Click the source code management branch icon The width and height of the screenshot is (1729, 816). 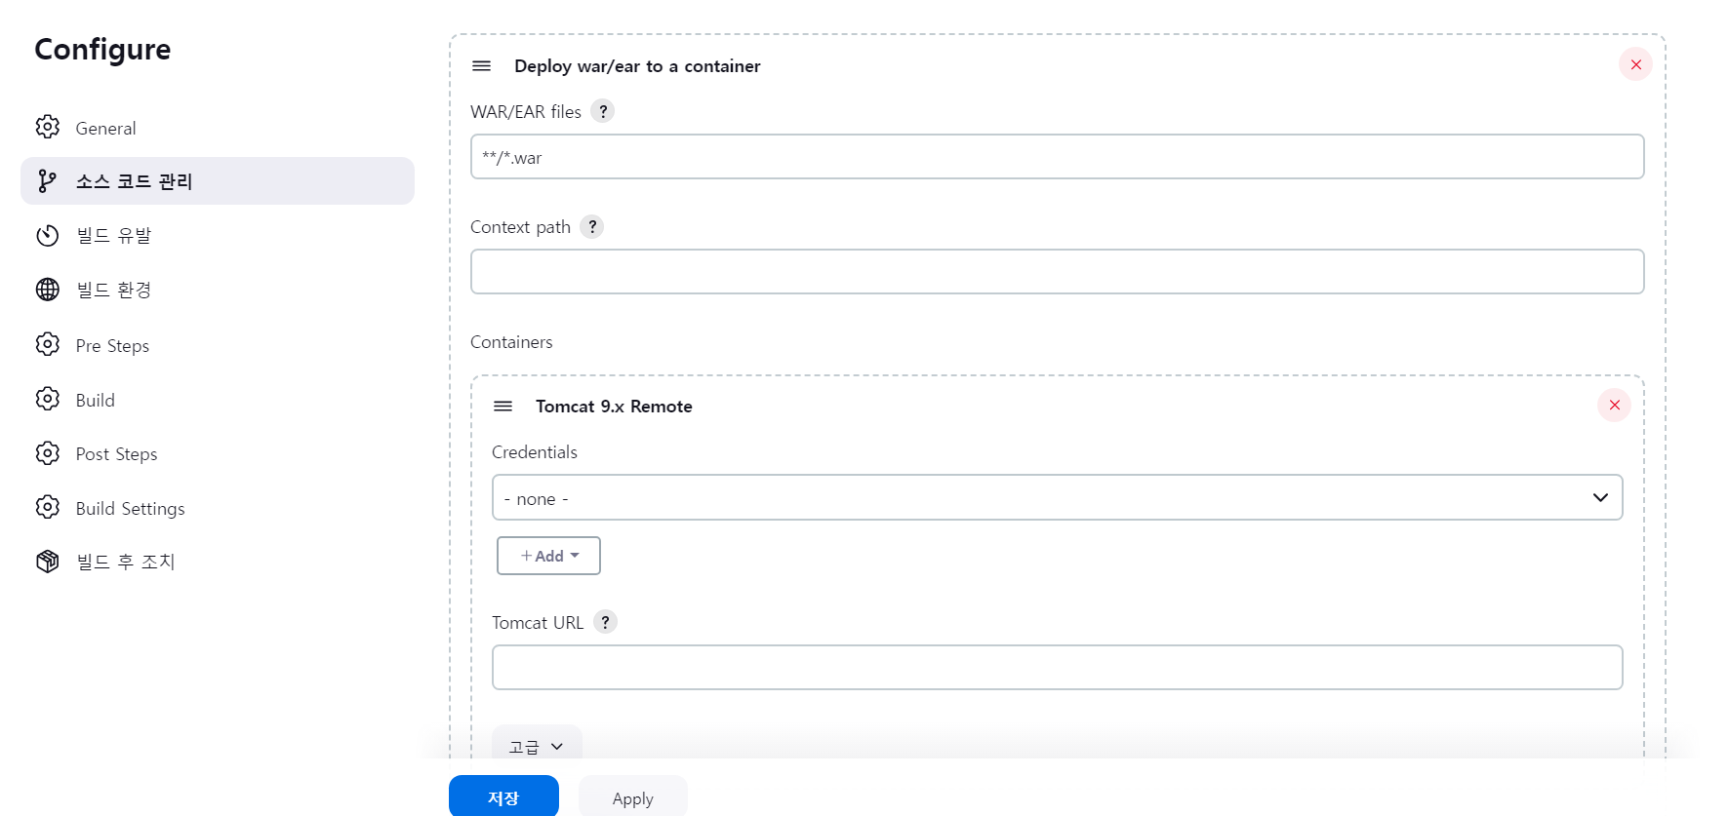[47, 180]
